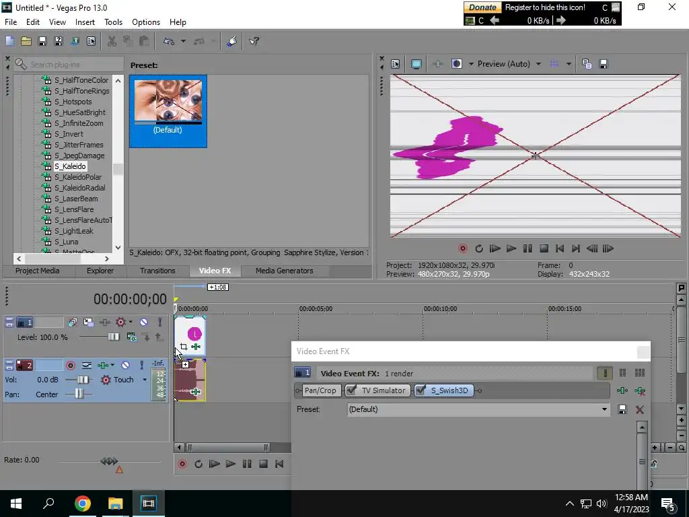Click the automation settings gear on track 1
Screen dimensions: 689x517
120,322
